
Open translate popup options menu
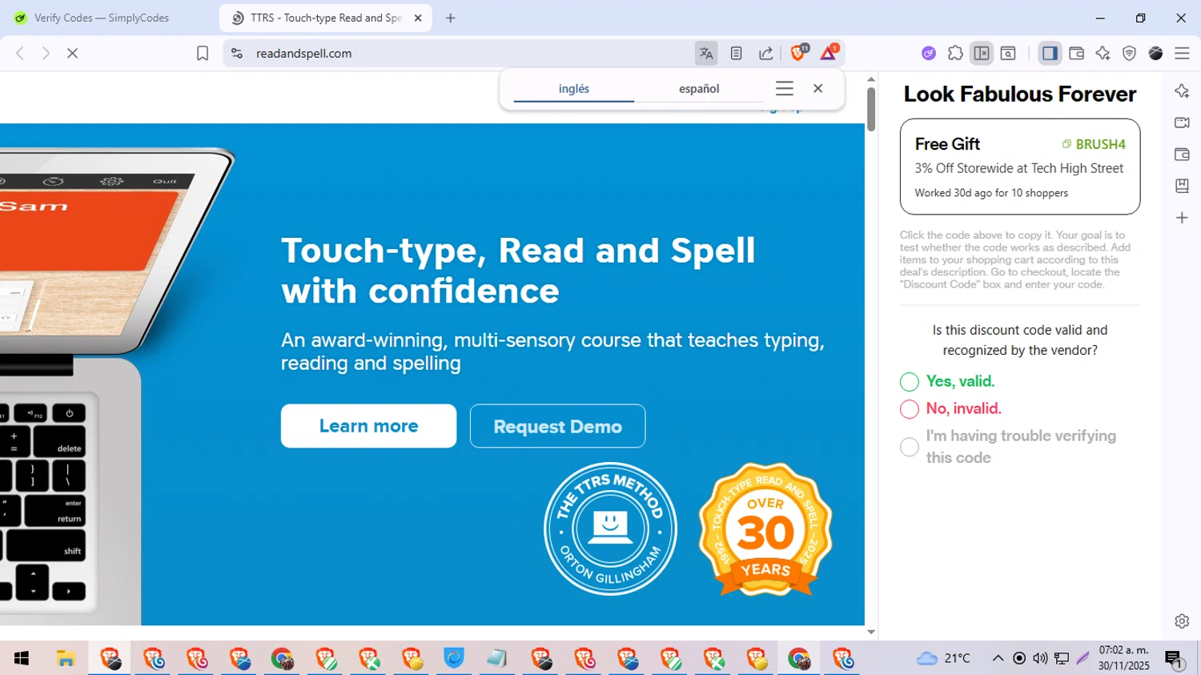pos(785,89)
